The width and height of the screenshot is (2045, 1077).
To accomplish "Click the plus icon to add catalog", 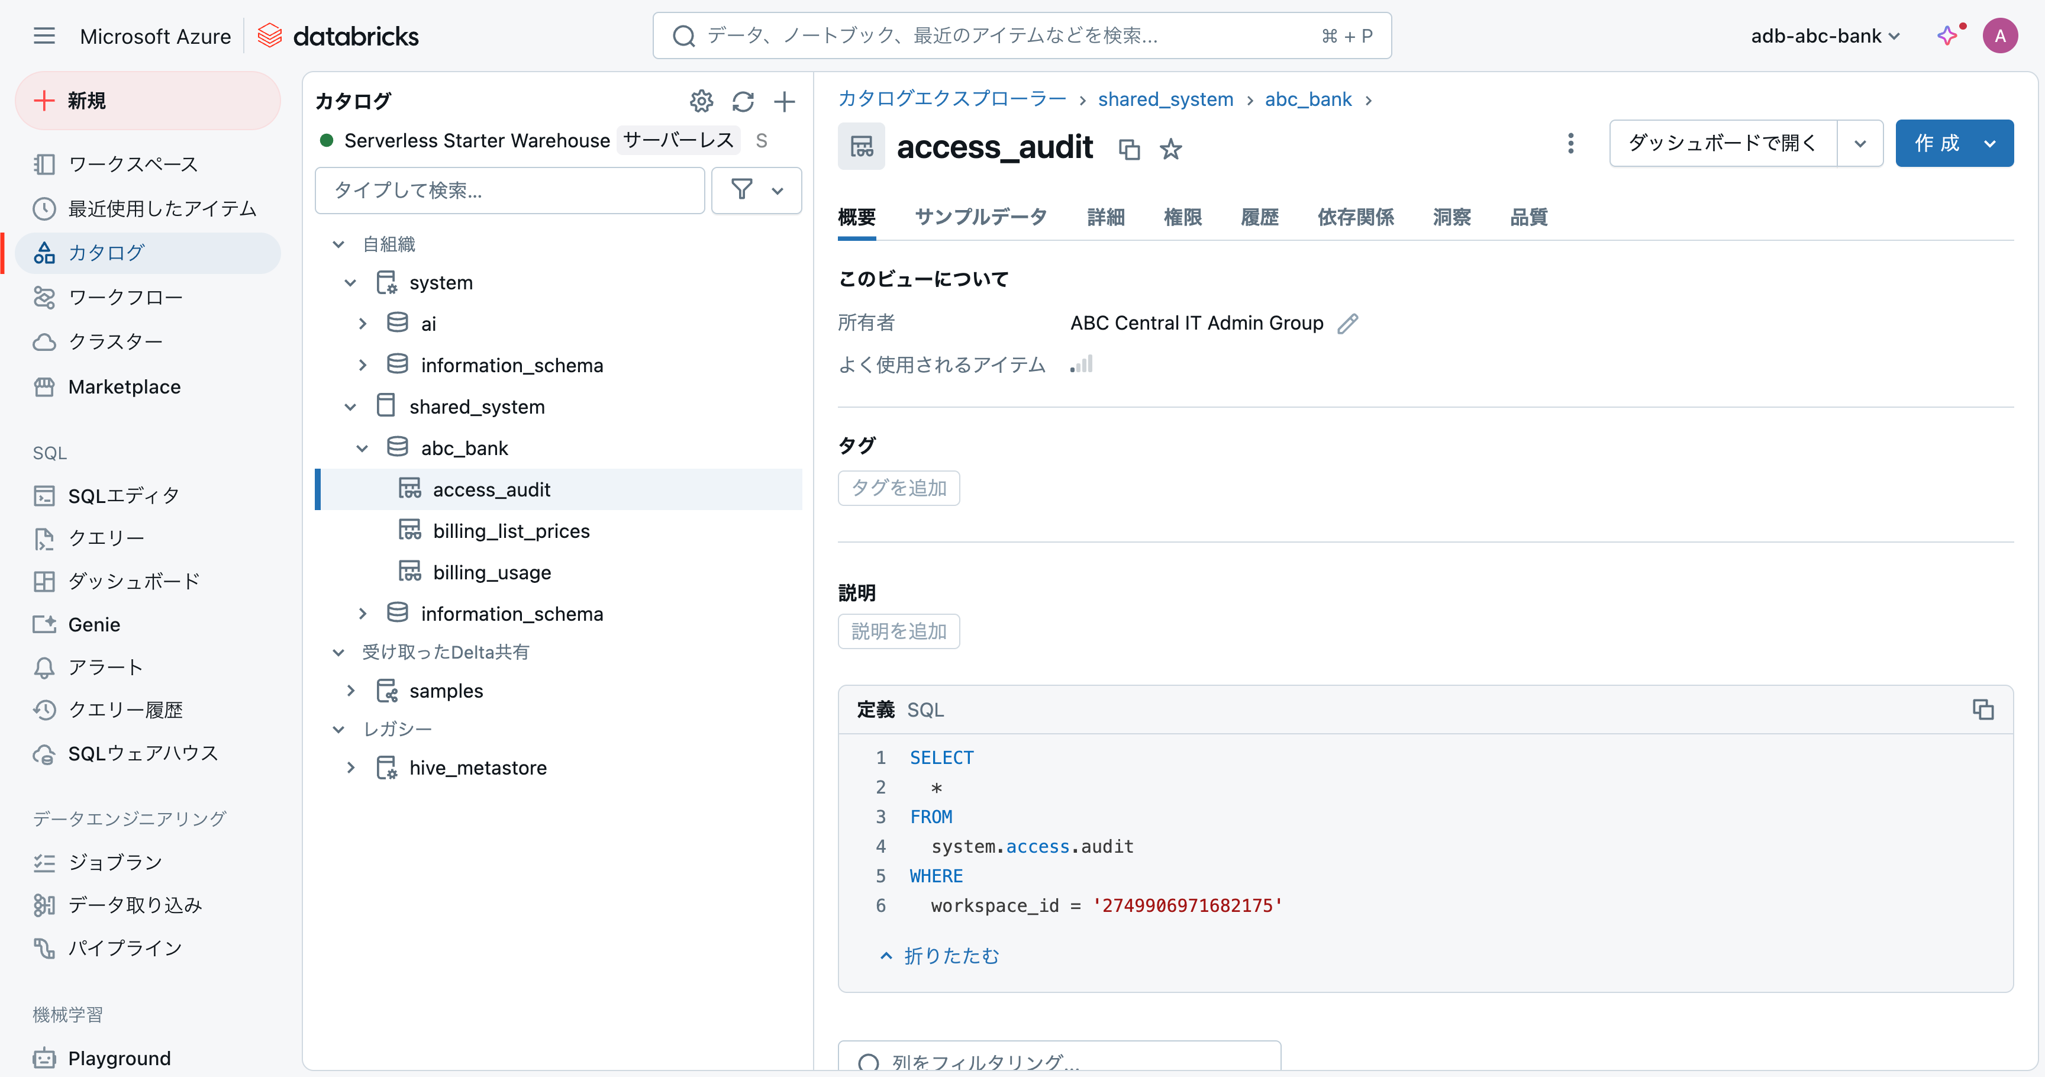I will point(783,101).
